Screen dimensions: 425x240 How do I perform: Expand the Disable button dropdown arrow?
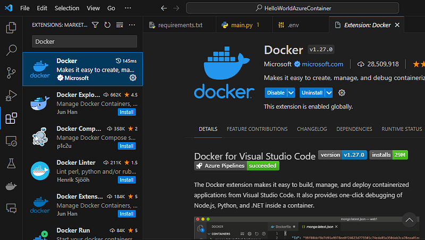tap(291, 92)
